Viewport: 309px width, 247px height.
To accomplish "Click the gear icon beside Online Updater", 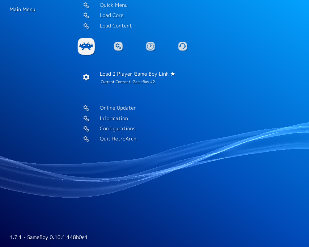I will tap(86, 108).
